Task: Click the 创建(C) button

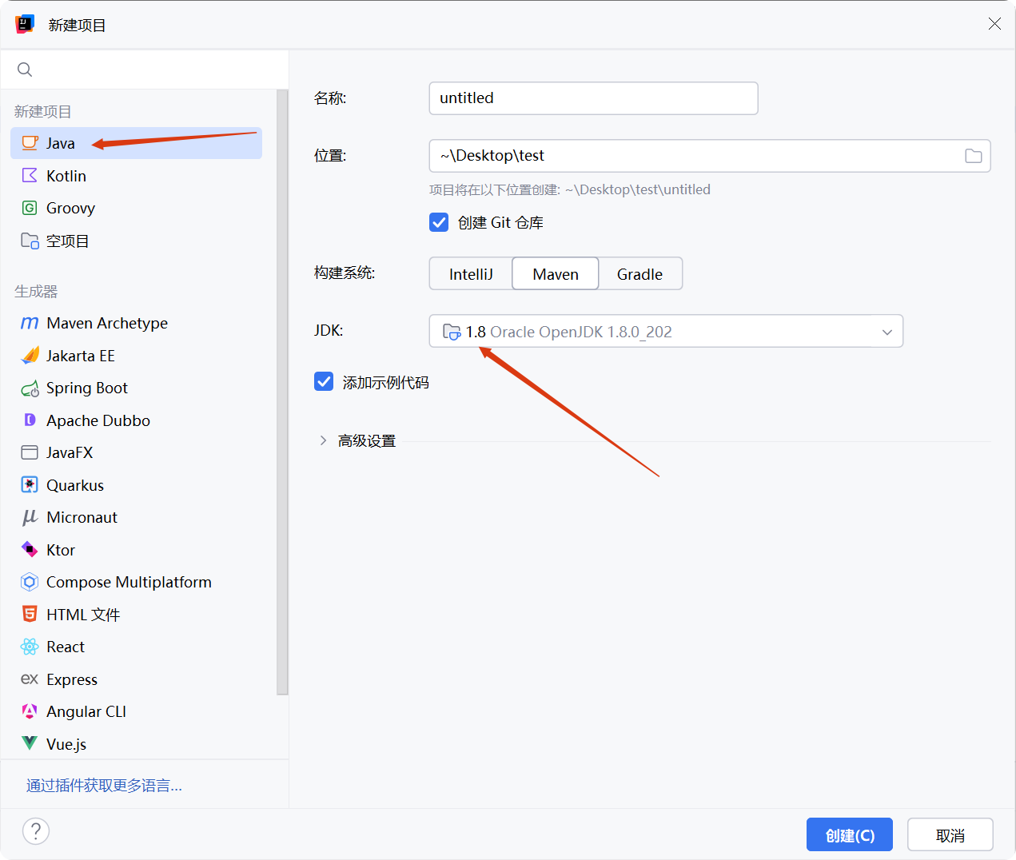Action: [850, 834]
